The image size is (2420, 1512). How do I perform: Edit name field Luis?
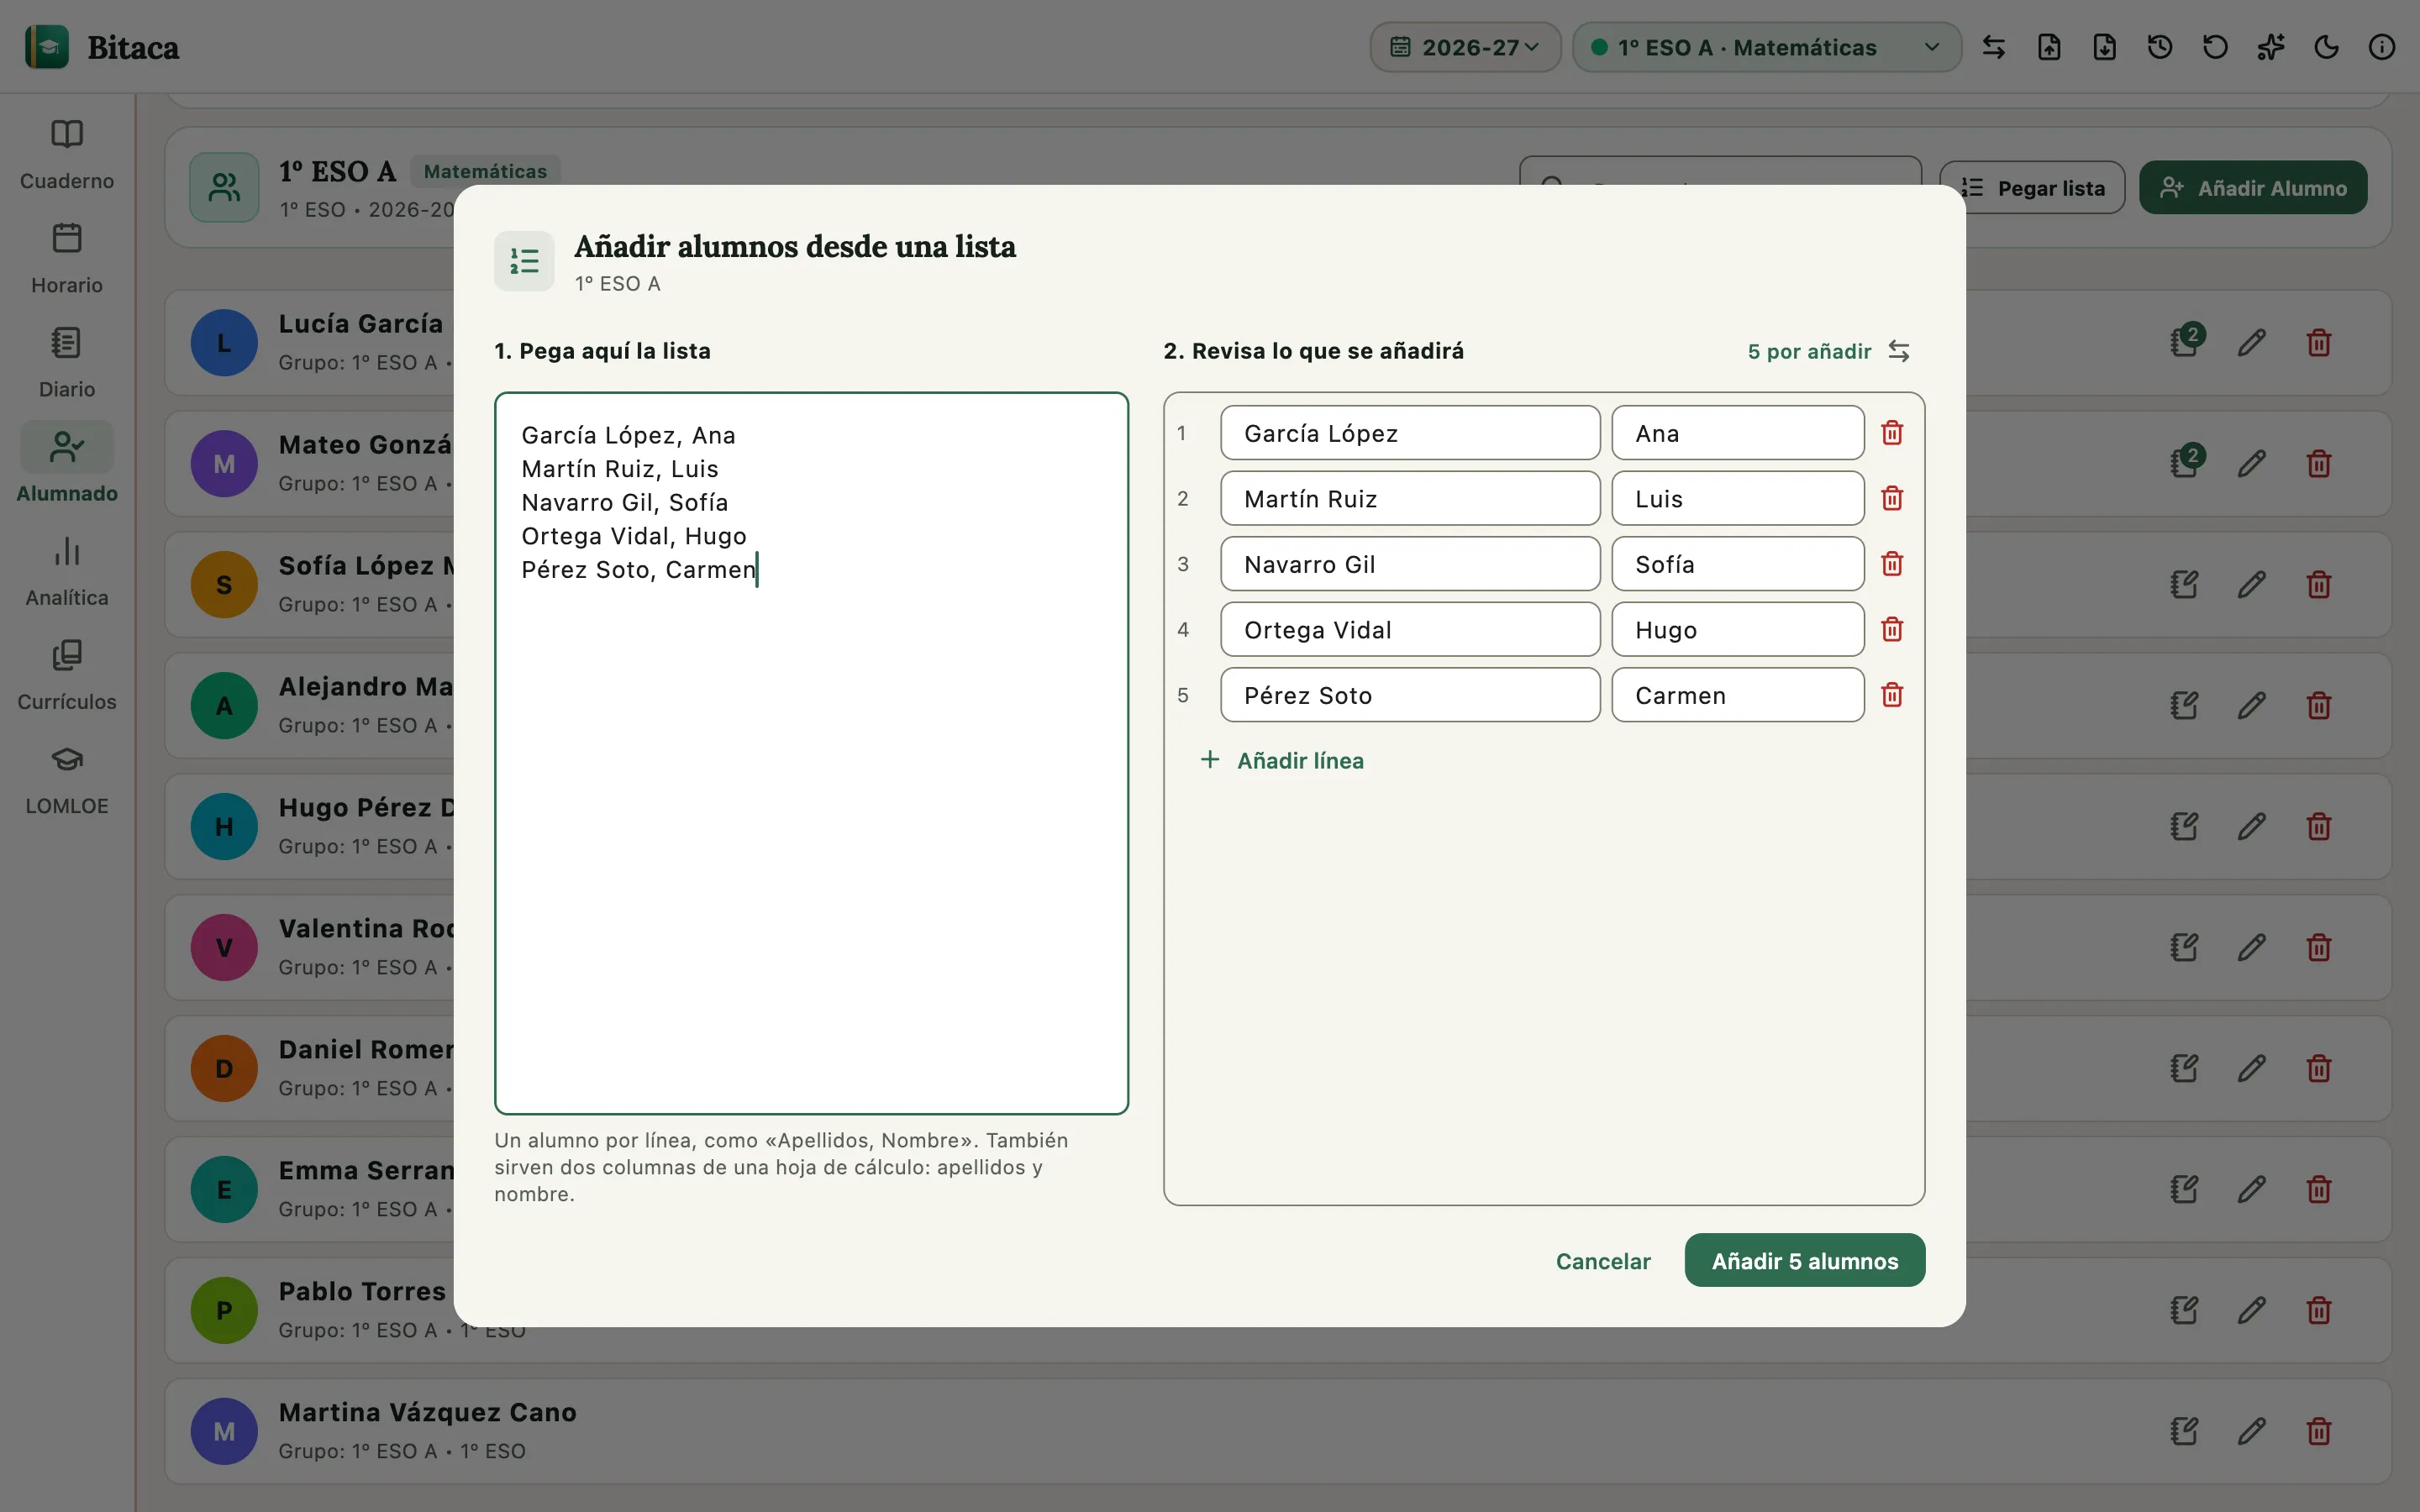tap(1737, 498)
